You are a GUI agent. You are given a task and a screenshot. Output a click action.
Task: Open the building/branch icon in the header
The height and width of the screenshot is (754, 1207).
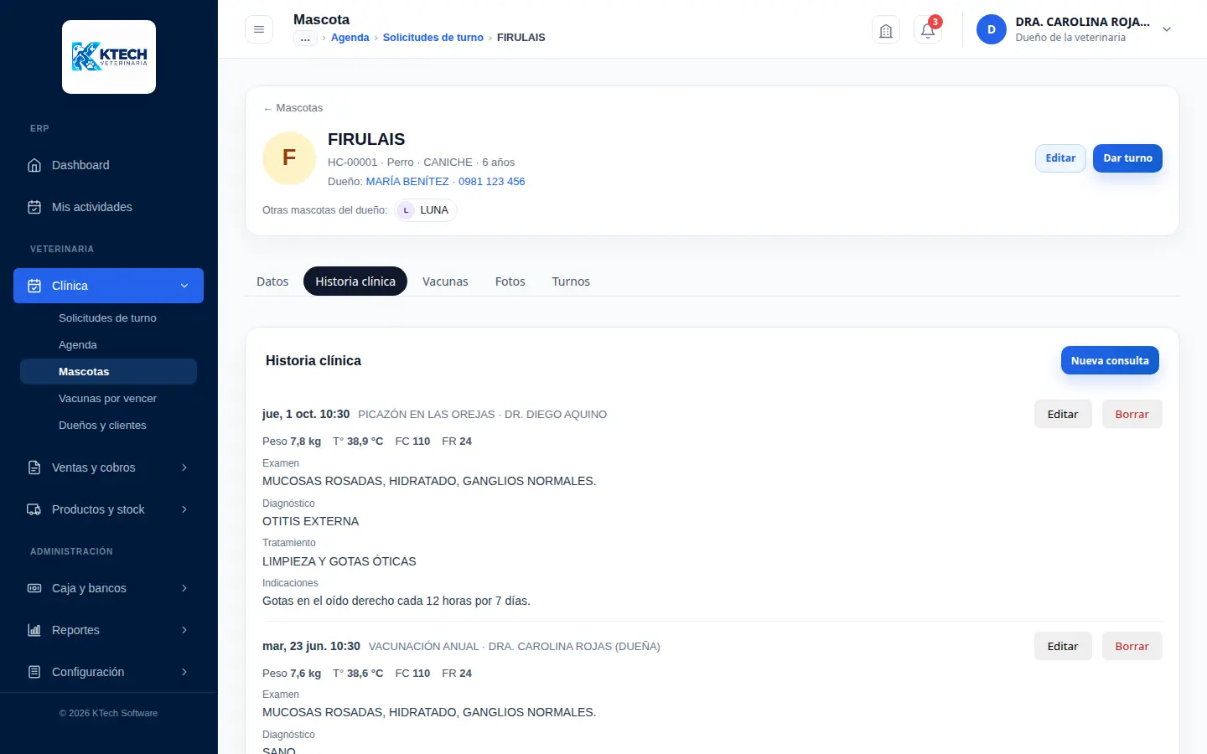(886, 30)
